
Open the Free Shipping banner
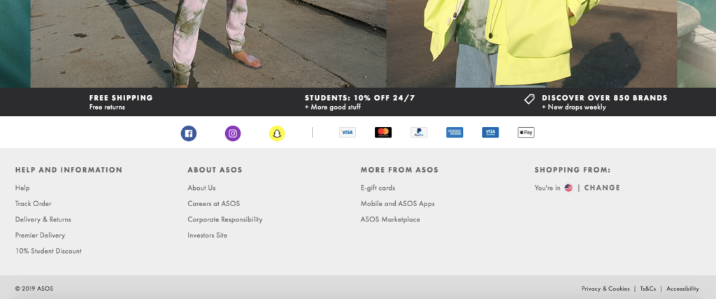[x=121, y=102]
